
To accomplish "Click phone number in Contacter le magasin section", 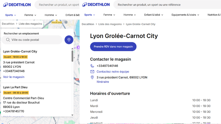I will 107,66.
